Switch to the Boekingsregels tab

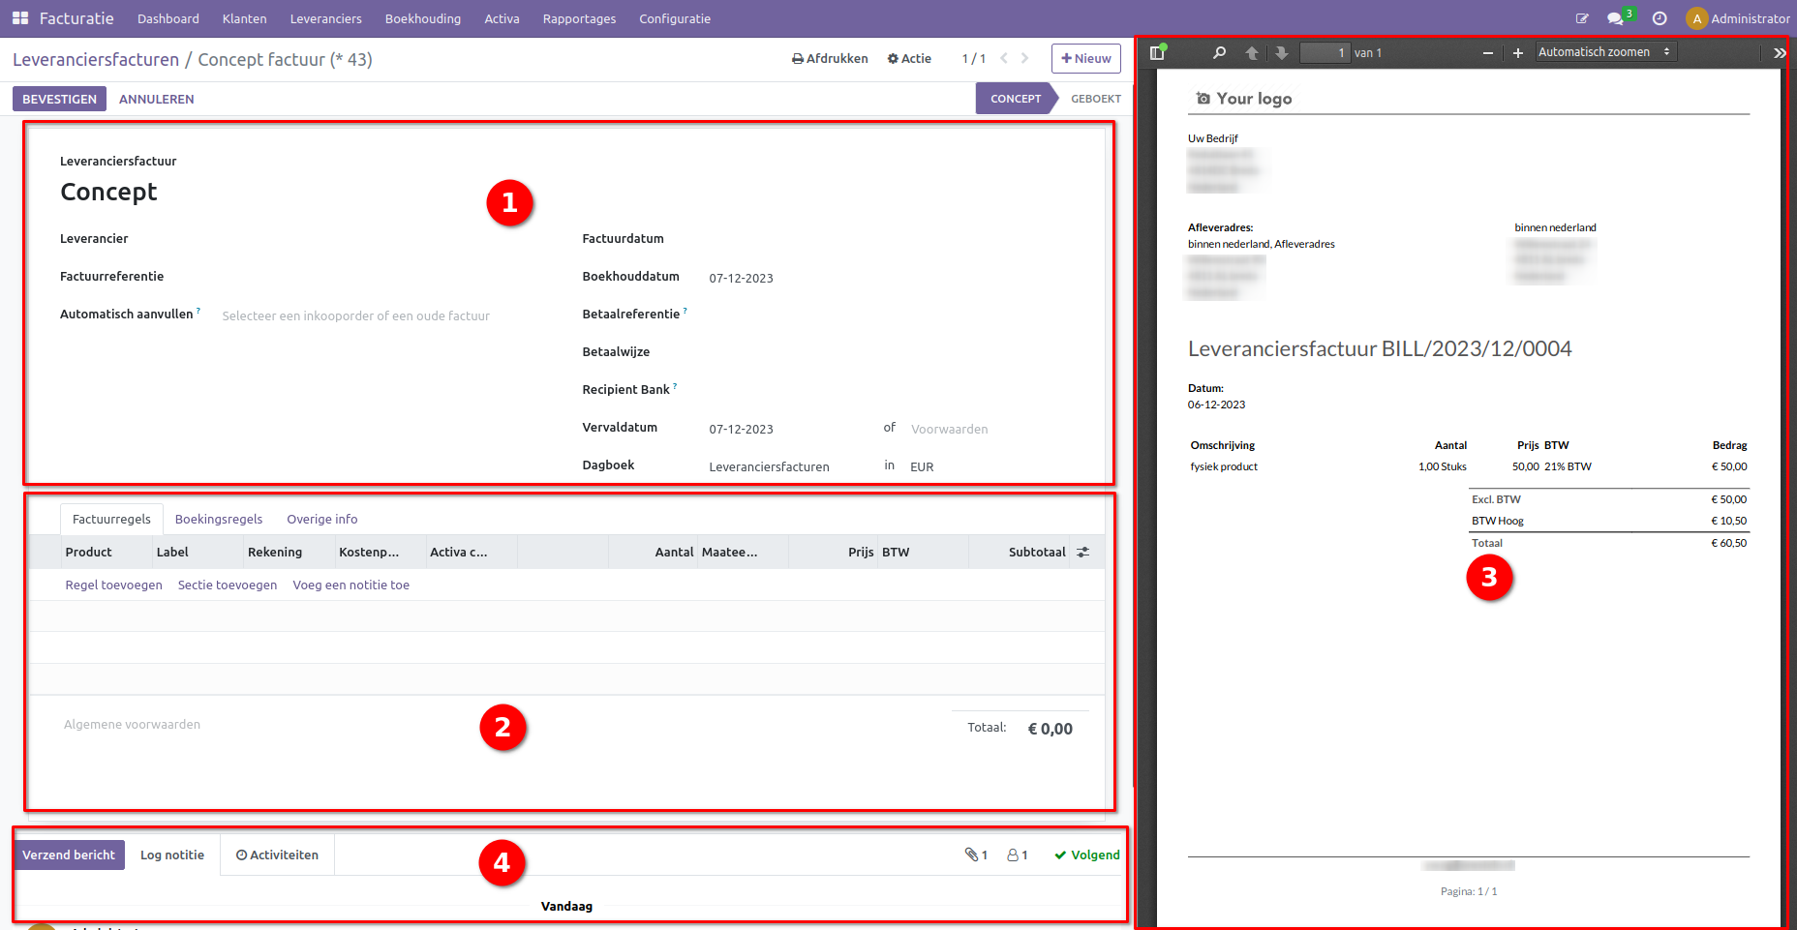[x=219, y=520]
